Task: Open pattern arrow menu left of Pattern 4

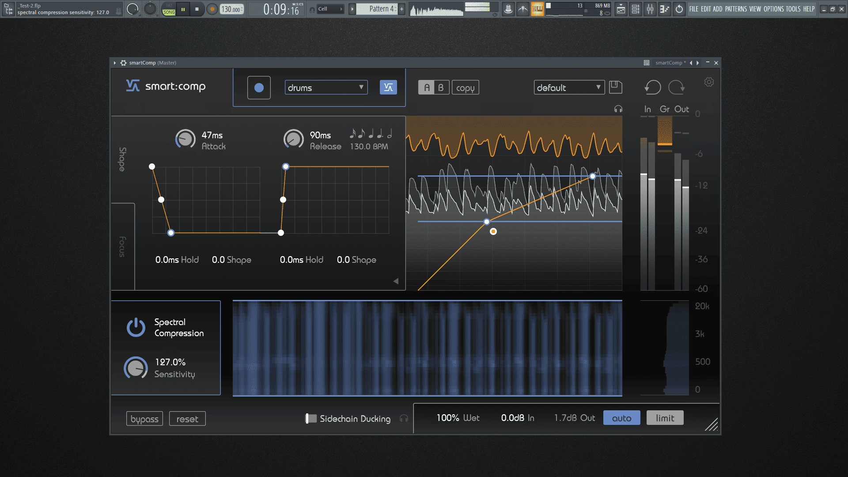Action: [352, 9]
